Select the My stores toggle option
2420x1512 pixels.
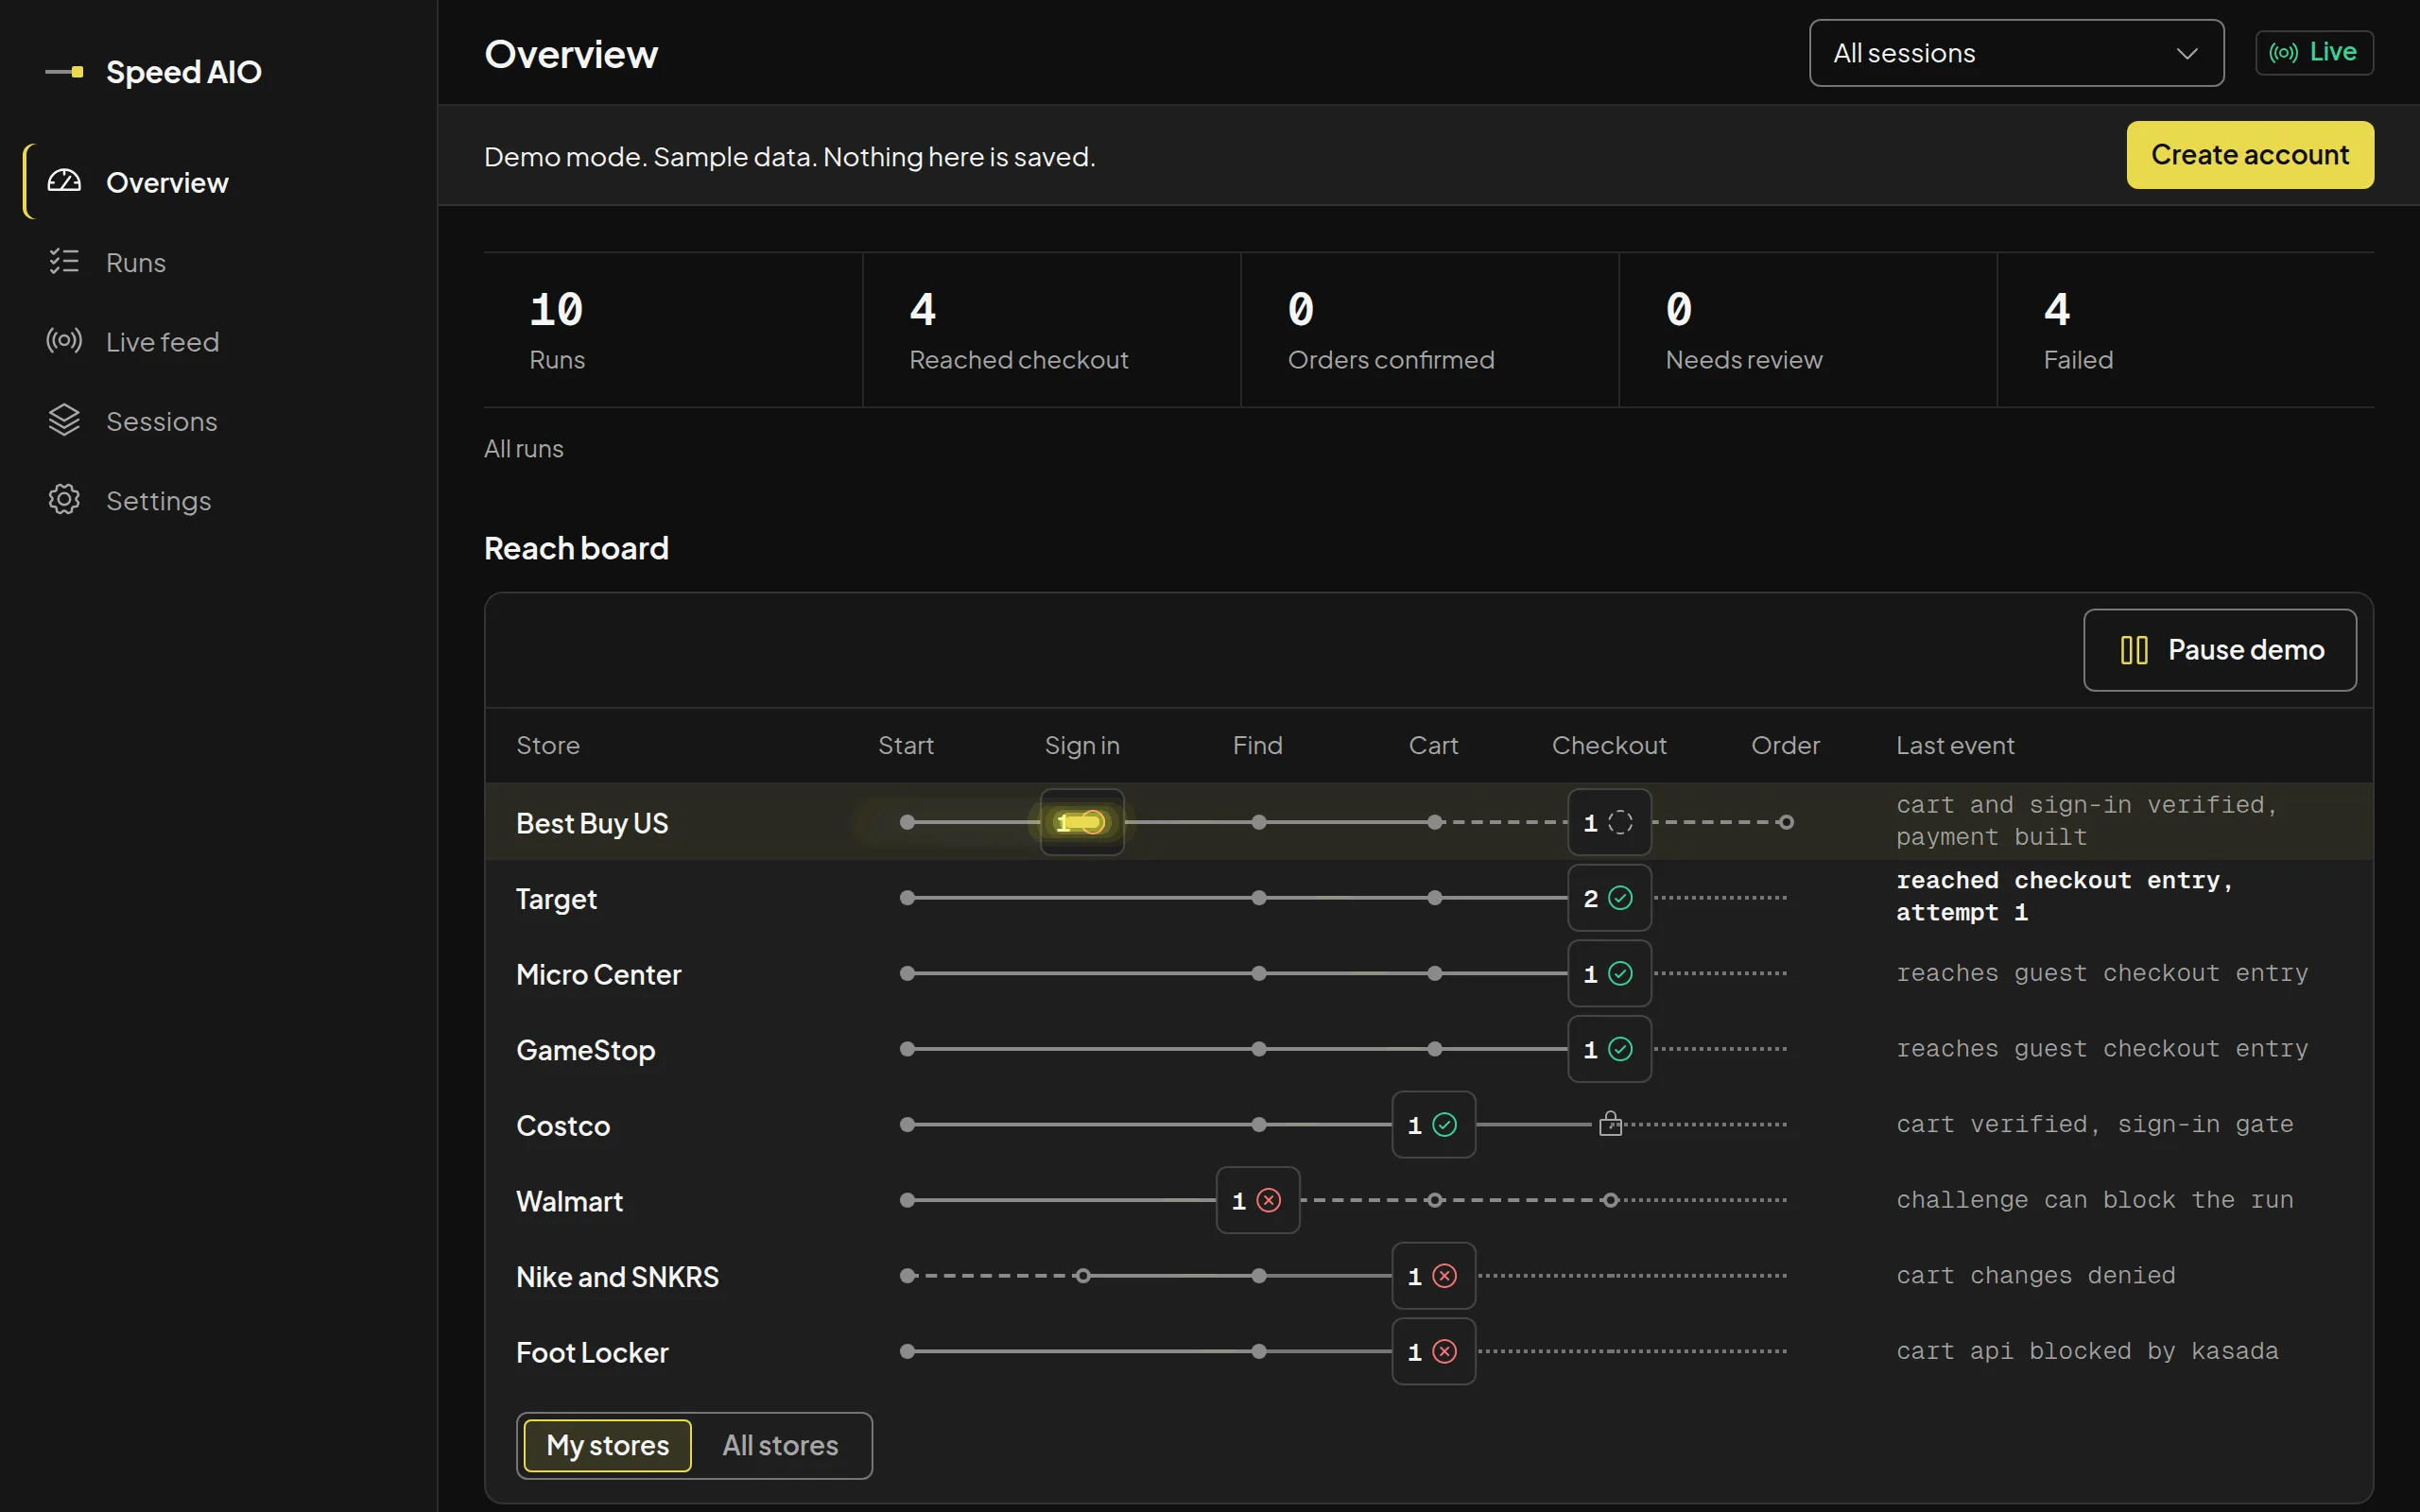[608, 1445]
